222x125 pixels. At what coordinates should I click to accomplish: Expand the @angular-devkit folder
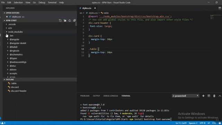pos(18,43)
